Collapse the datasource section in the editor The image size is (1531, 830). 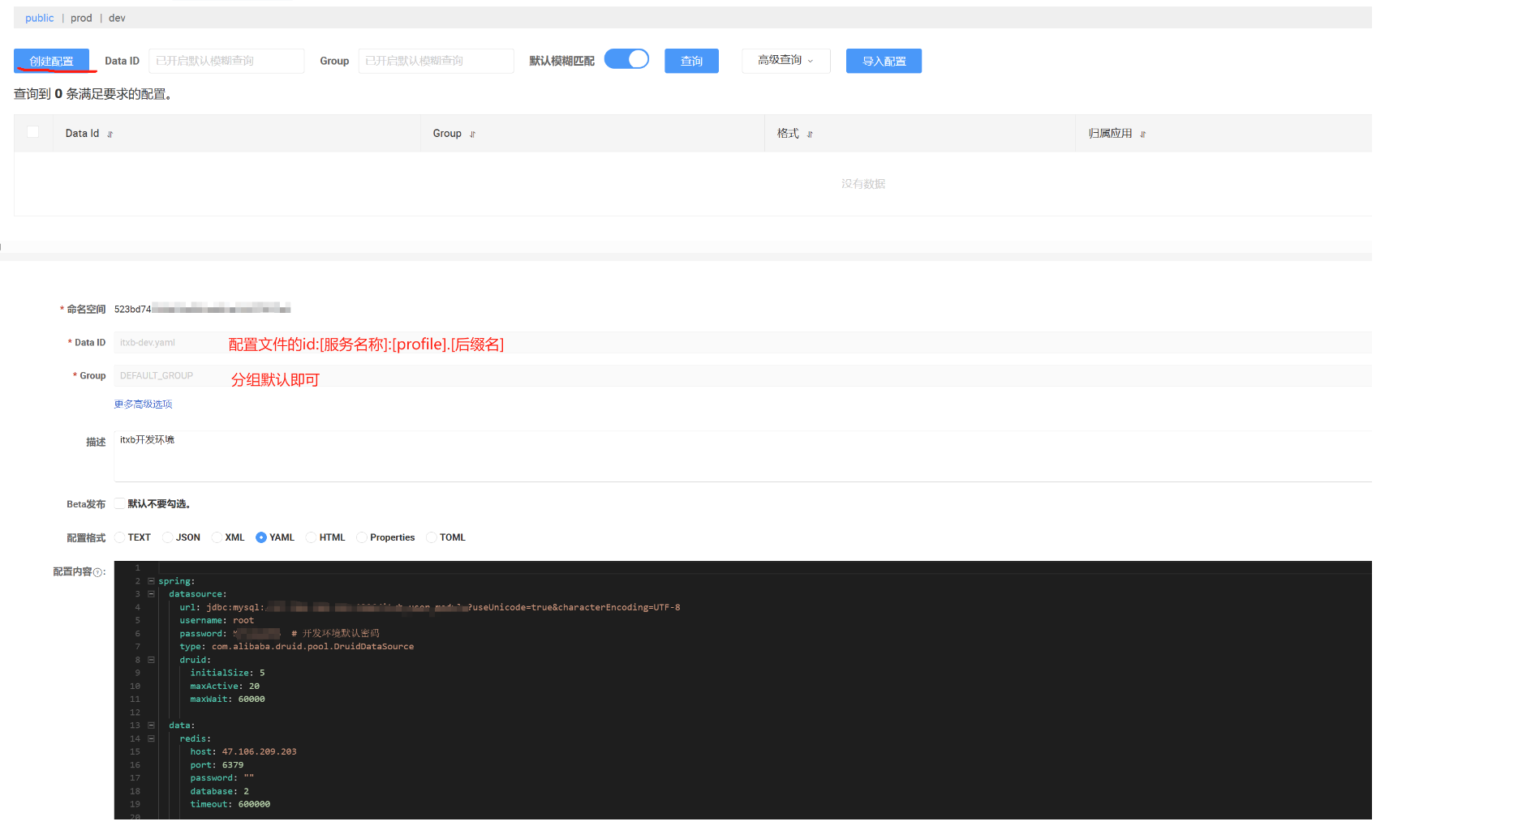coord(151,593)
